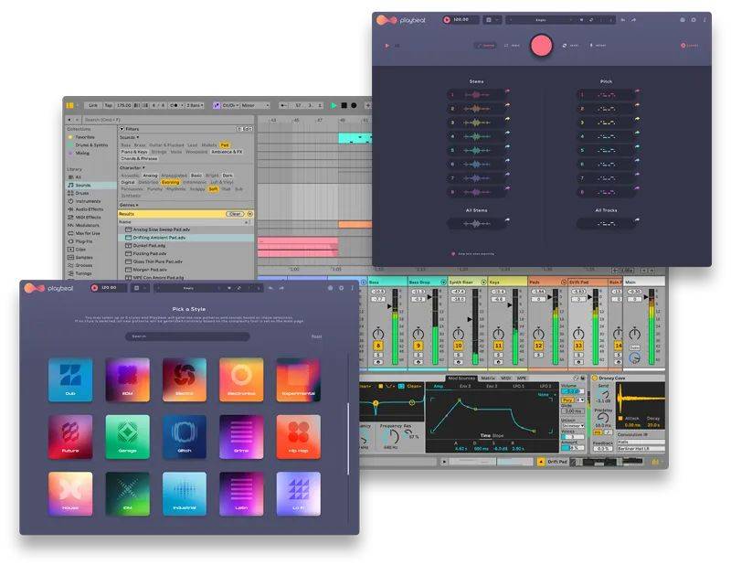
Task: Select the Amp envelope tab
Action: pos(439,387)
